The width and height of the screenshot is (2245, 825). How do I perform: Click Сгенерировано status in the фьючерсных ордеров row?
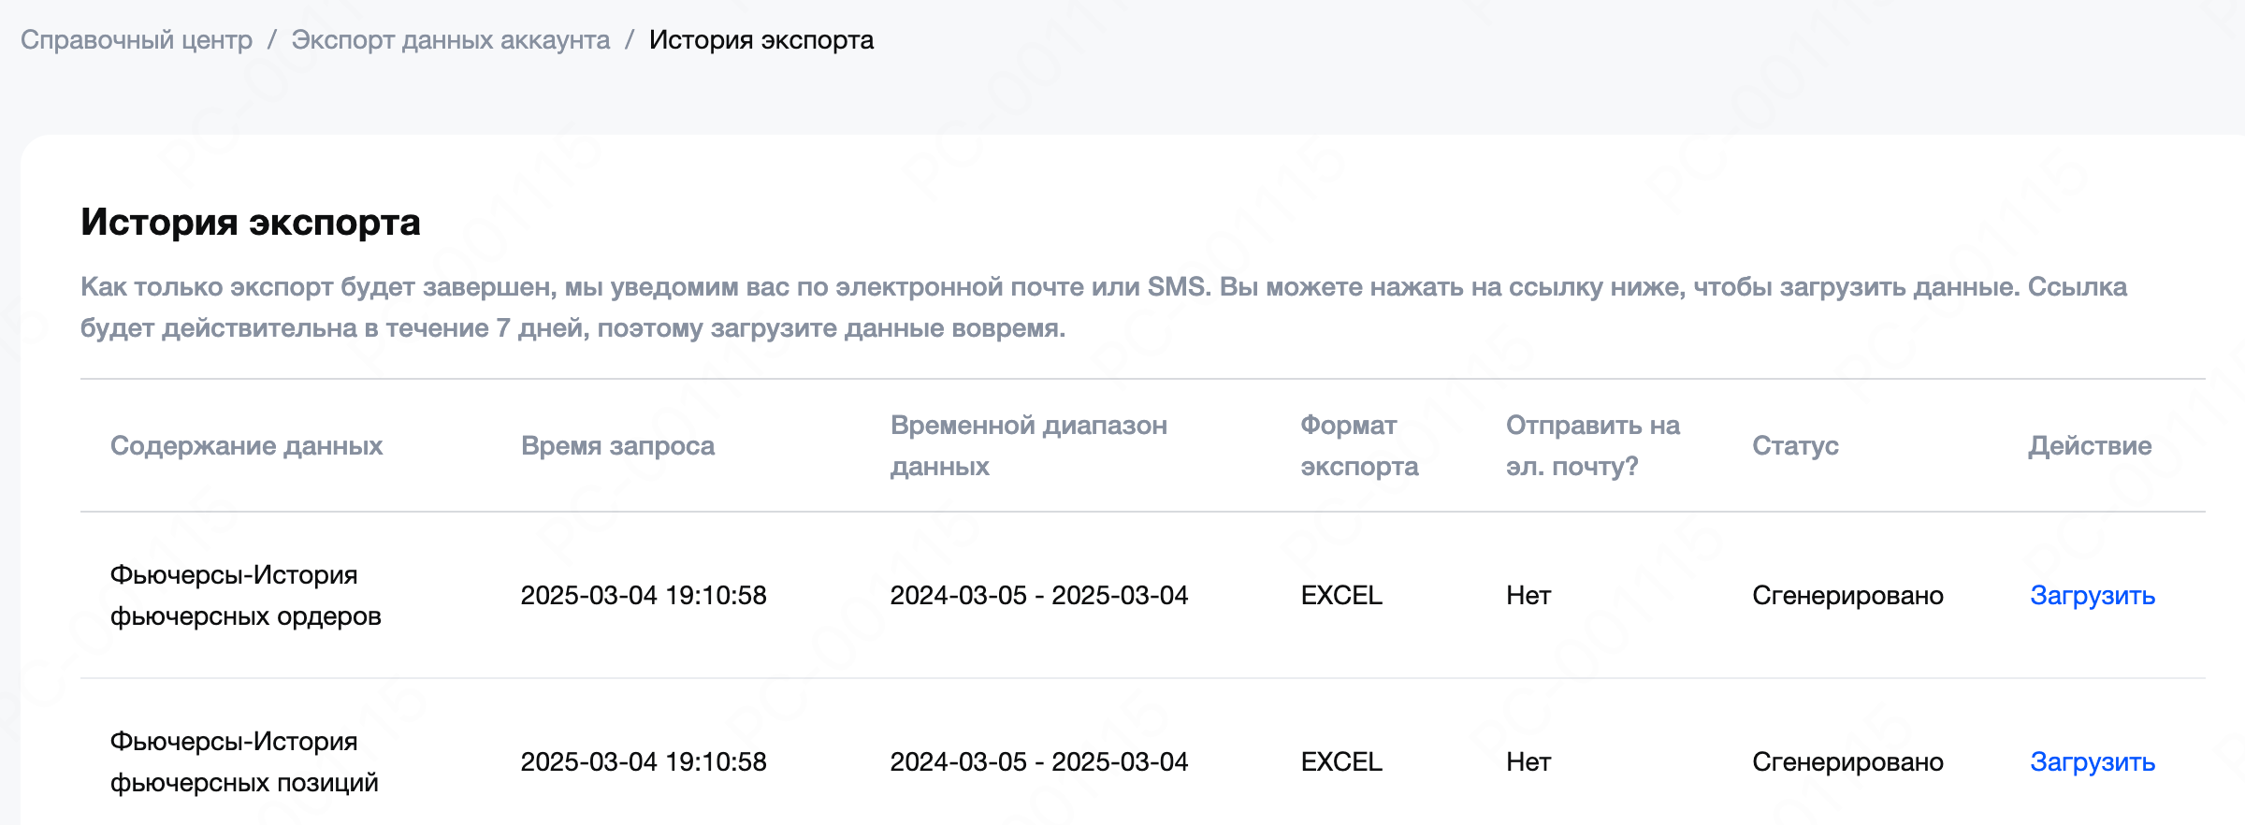tap(1847, 596)
